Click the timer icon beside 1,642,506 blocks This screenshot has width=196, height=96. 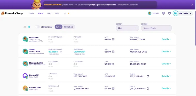pyautogui.click(x=148, y=88)
